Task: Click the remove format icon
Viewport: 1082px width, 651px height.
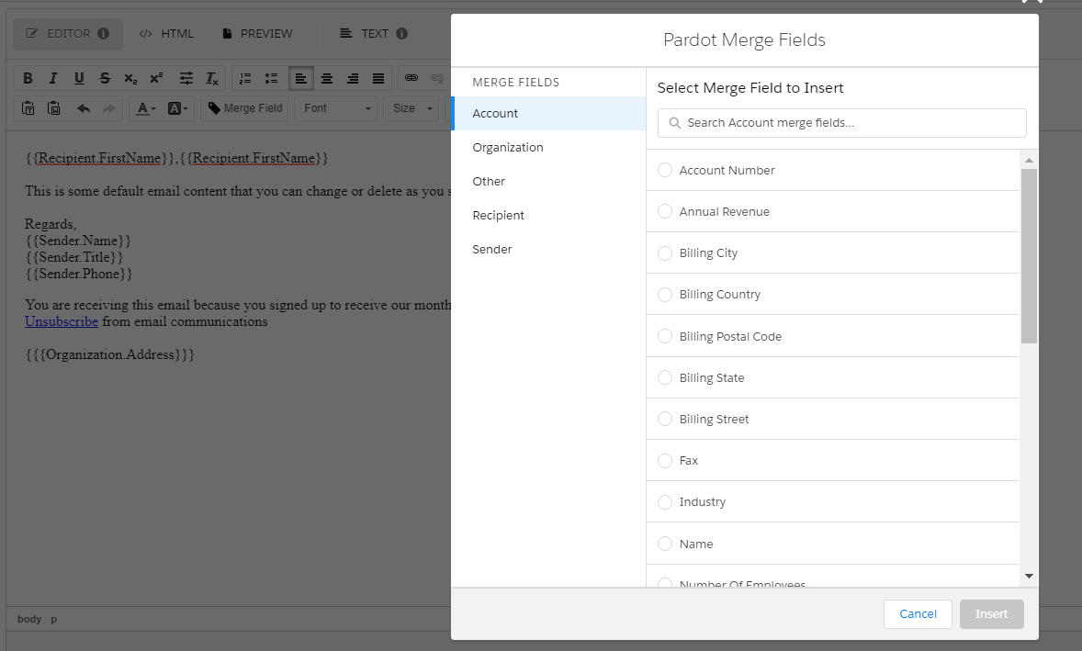Action: click(212, 79)
